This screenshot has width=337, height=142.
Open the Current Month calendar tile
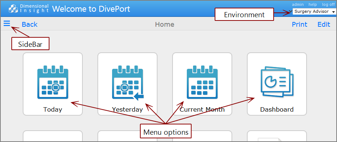coord(202,84)
